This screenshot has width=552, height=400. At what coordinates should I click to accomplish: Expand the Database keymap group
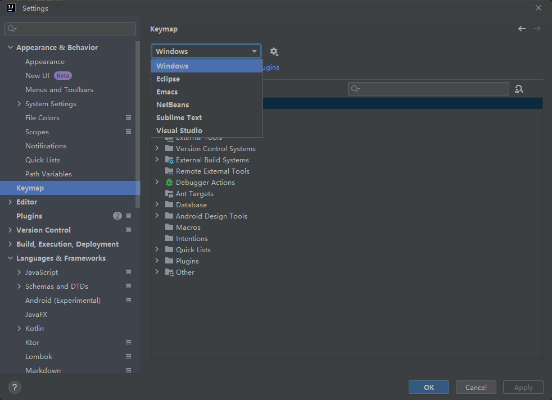(157, 205)
